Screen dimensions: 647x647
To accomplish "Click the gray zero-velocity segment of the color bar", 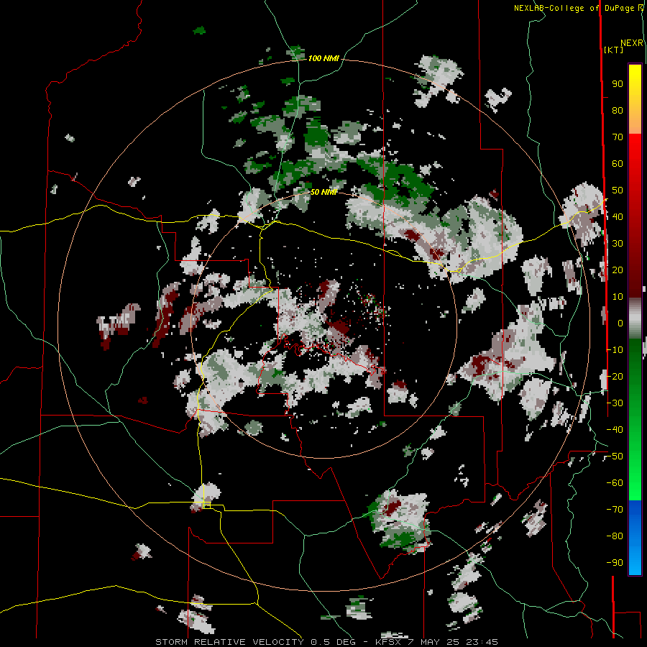I will pos(635,318).
